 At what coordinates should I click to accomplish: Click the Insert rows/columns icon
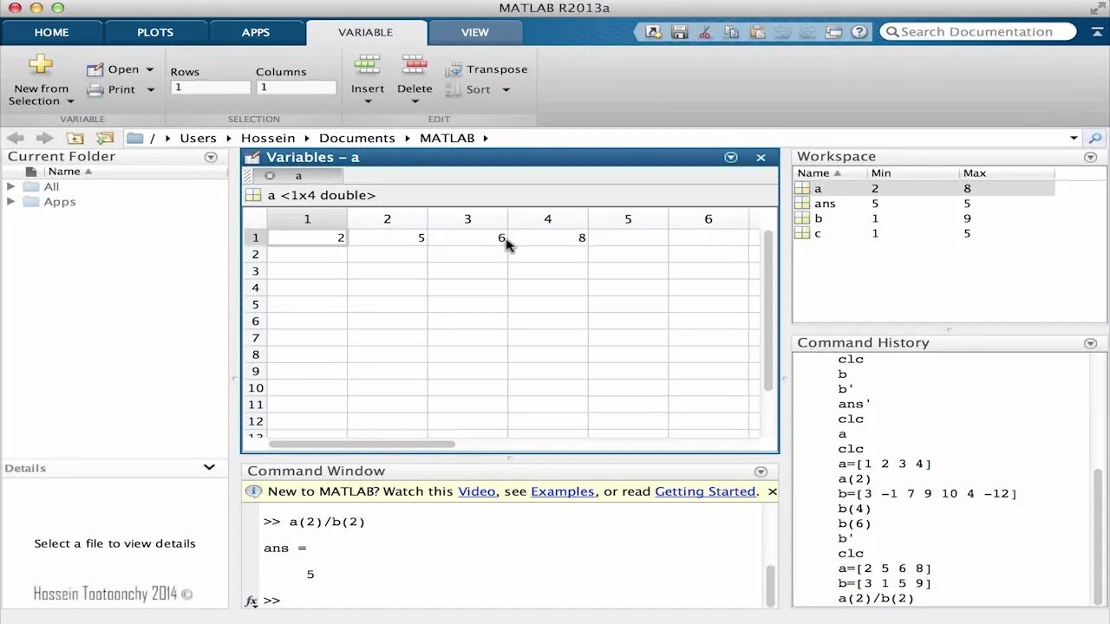pyautogui.click(x=368, y=65)
